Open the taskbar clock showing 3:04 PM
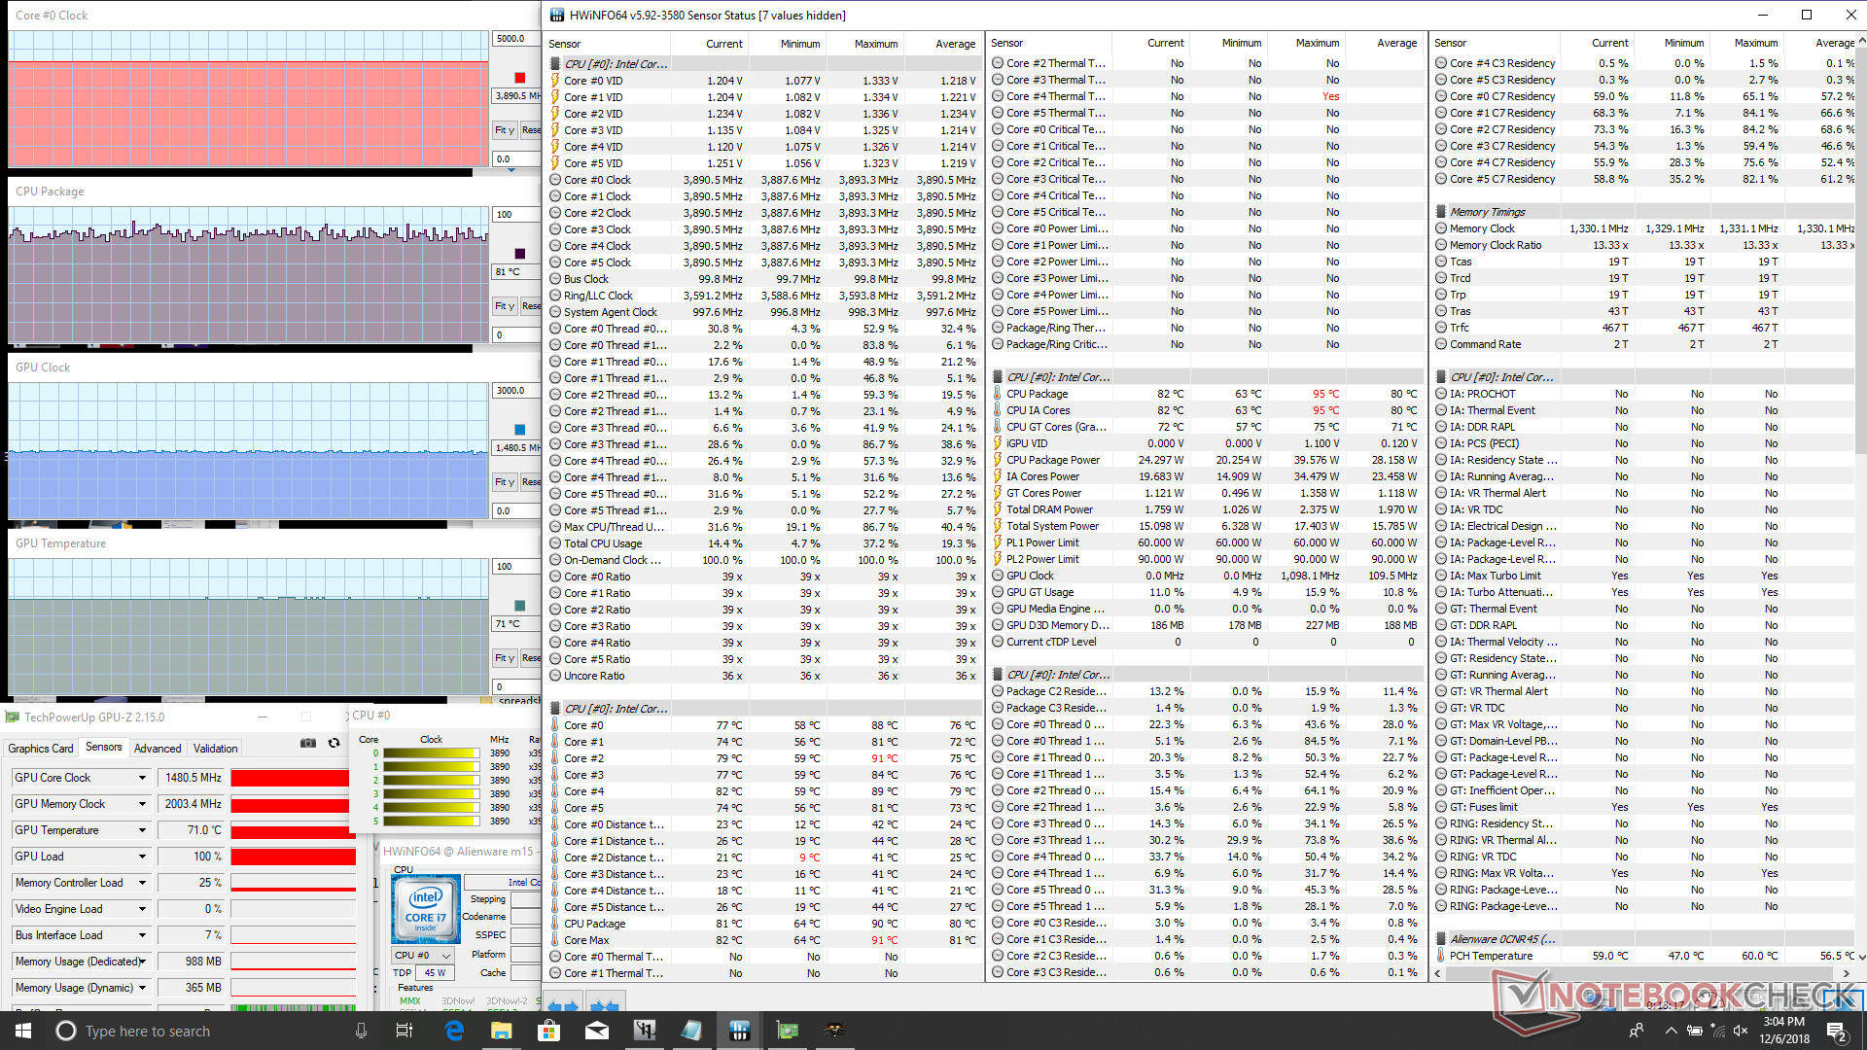Screen dimensions: 1867x1050 click(1784, 1031)
